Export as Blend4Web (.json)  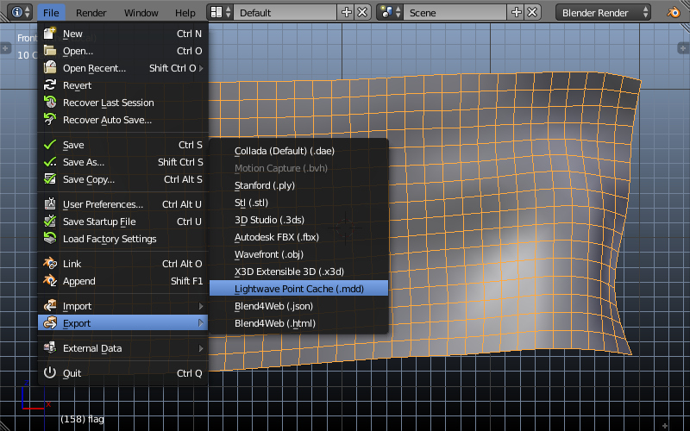tap(298, 305)
